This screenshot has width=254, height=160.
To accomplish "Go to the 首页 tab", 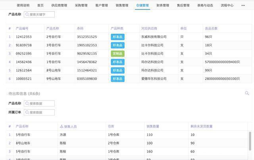I will point(40,6).
